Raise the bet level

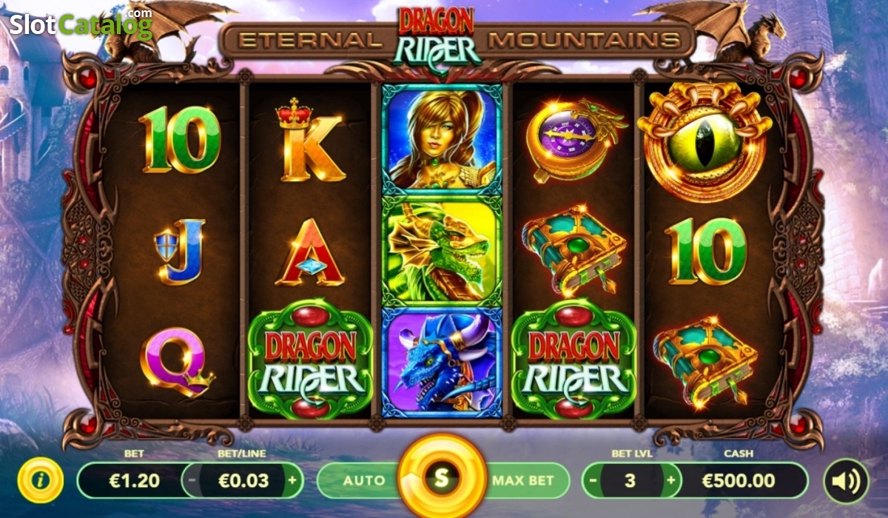(670, 480)
